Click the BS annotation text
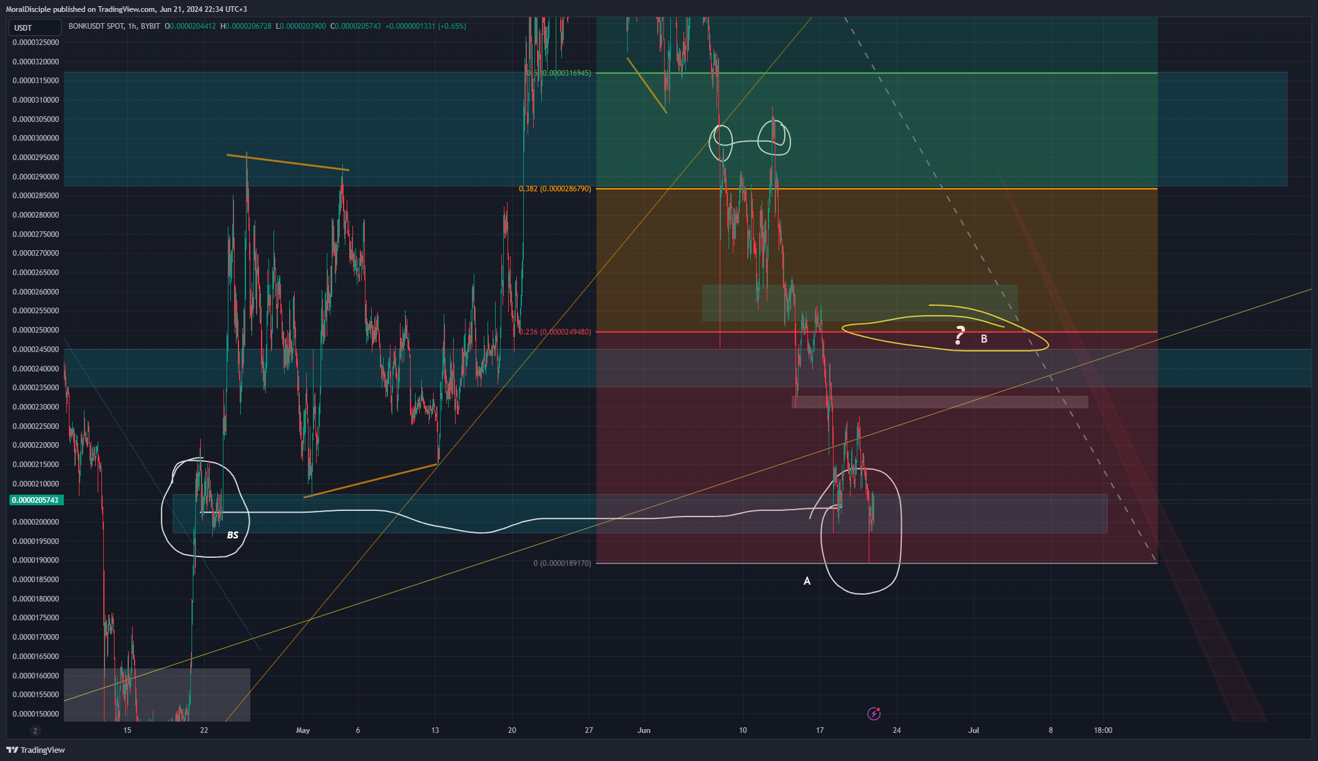 (x=232, y=535)
